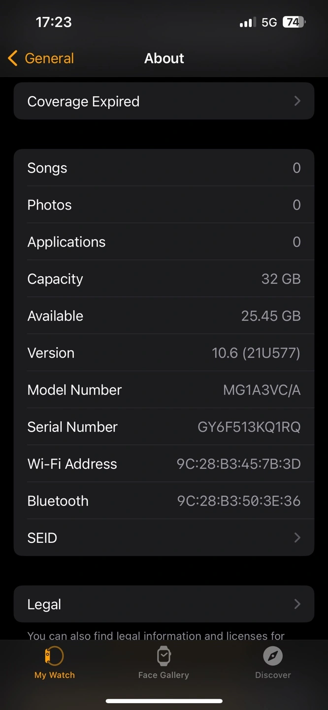Tap the battery level indicator
Viewport: 328px width, 710px height.
(x=294, y=22)
